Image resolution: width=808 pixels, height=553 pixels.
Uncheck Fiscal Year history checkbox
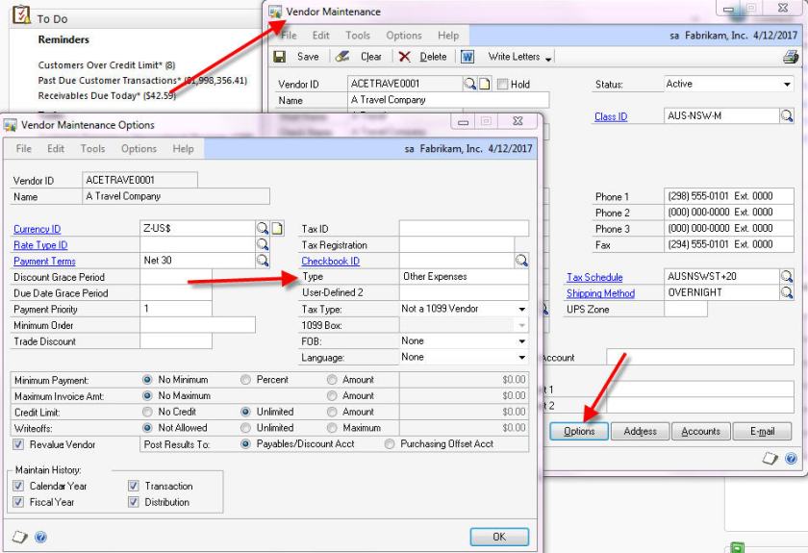(x=18, y=502)
